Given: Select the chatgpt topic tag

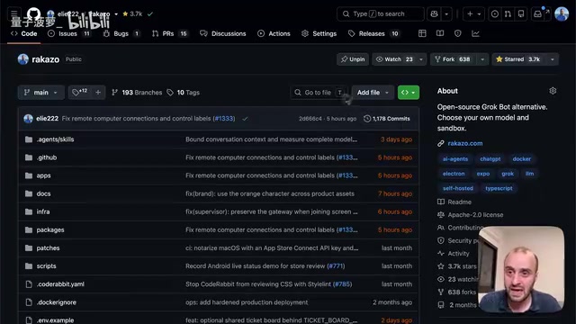Looking at the screenshot, I should tap(490, 159).
